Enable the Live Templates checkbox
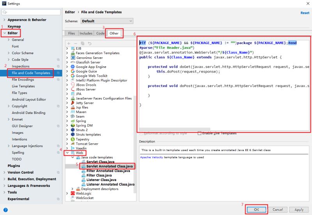Screen dimensions: 312x215 pos(200,133)
